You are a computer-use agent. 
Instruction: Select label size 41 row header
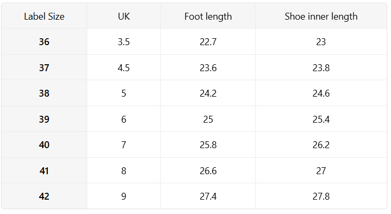pyautogui.click(x=44, y=171)
